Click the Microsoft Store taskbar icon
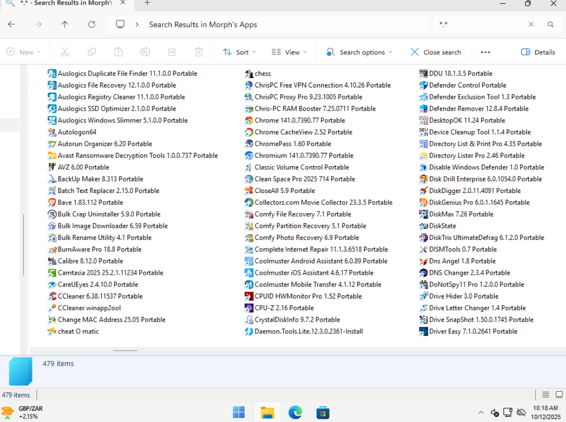The height and width of the screenshot is (422, 566). [x=323, y=412]
